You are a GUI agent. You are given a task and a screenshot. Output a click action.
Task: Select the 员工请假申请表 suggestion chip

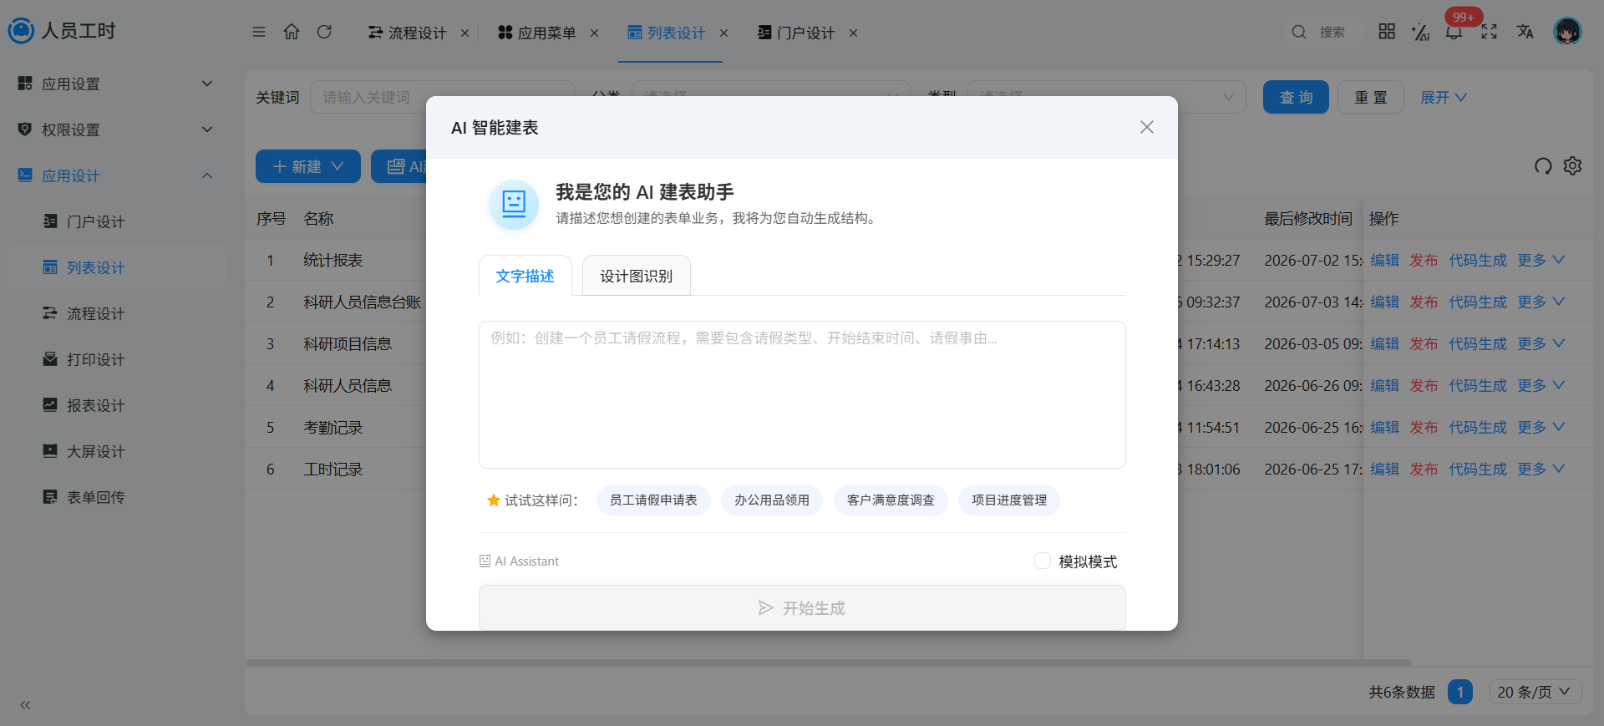tap(653, 500)
